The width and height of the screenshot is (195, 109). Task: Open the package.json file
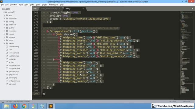14,71
